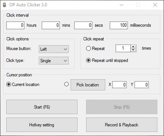Open the Click type dropdown
The height and width of the screenshot is (136, 164).
tap(54, 61)
